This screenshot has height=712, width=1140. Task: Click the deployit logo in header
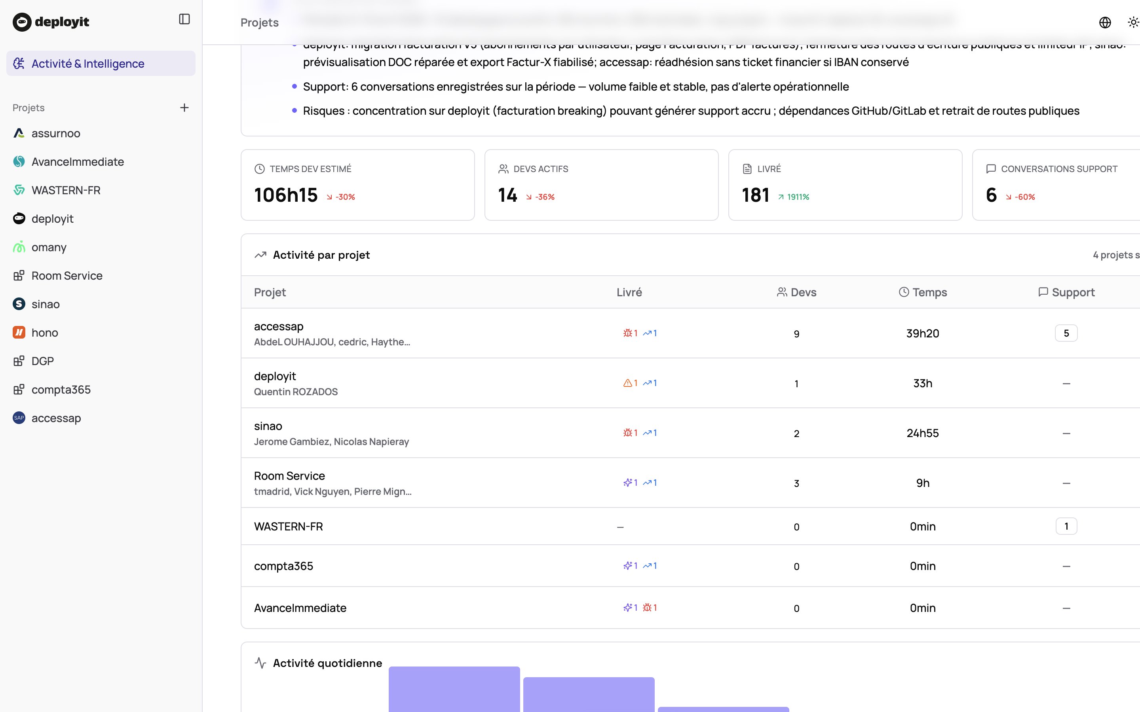[51, 22]
